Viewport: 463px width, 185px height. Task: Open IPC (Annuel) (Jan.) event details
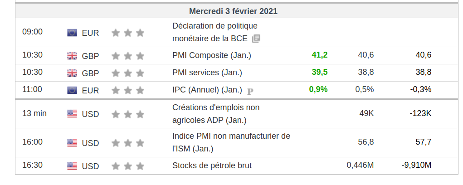(207, 90)
